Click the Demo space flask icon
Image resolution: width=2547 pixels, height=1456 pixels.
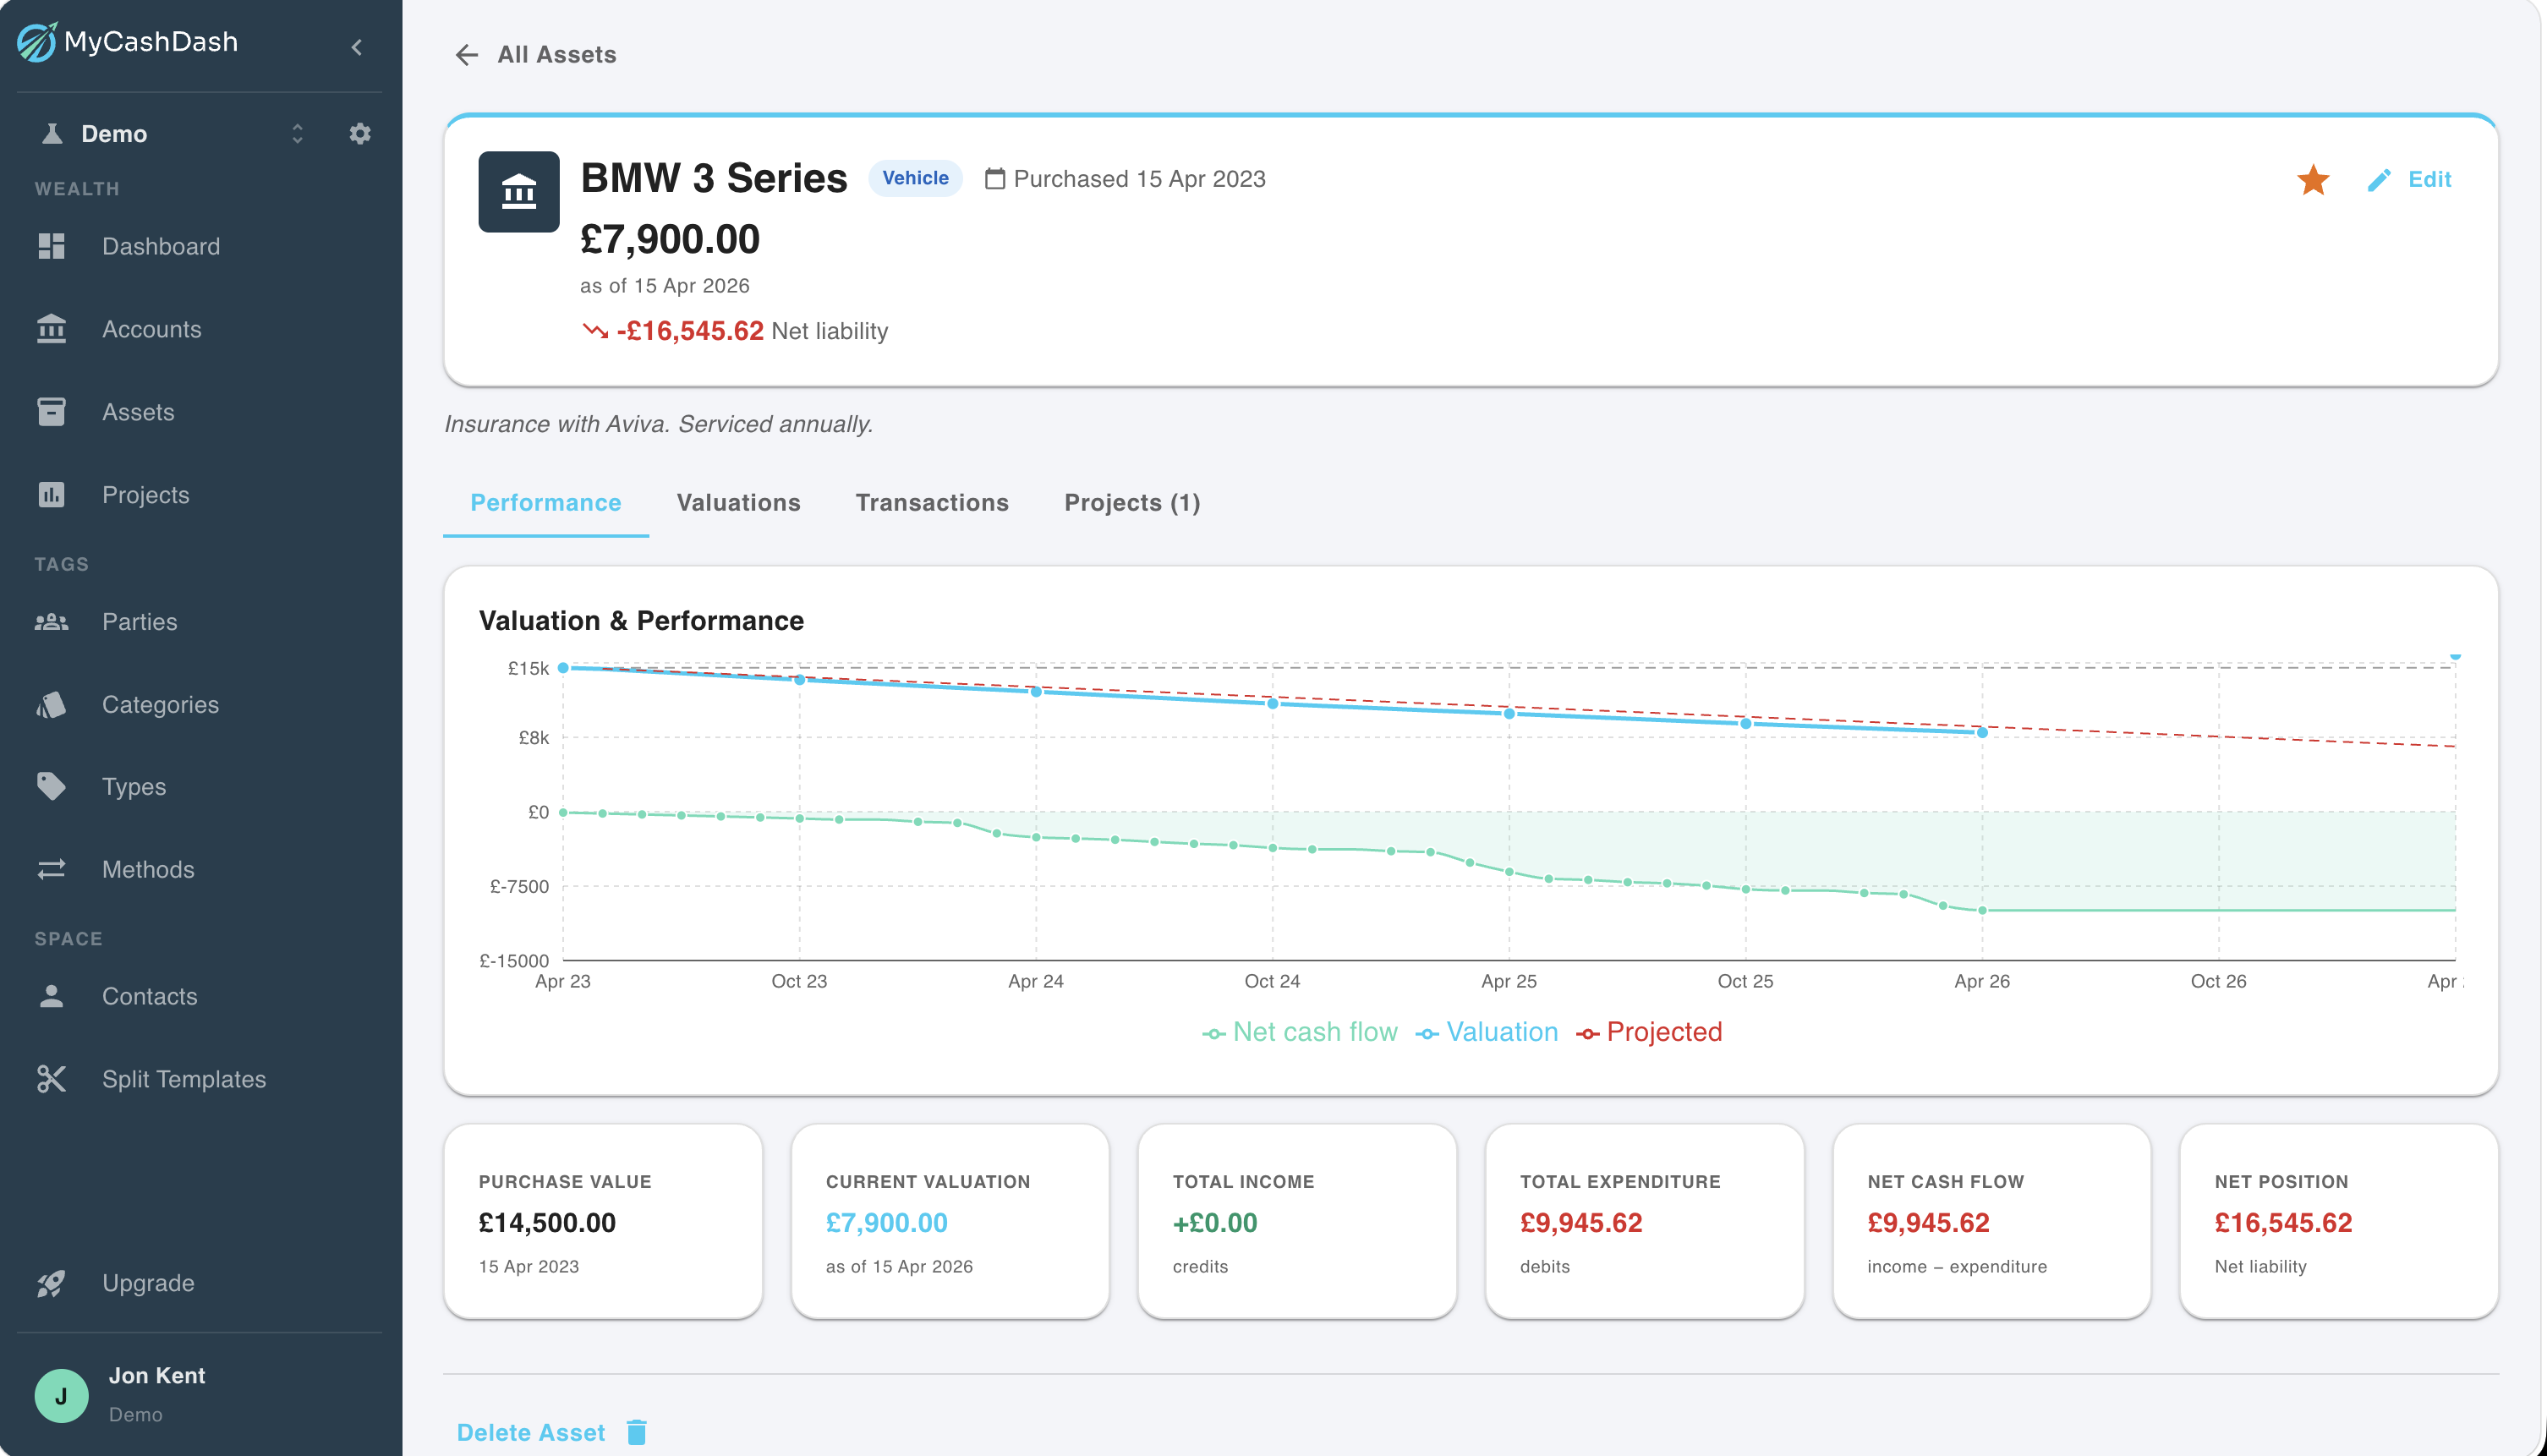[x=52, y=133]
